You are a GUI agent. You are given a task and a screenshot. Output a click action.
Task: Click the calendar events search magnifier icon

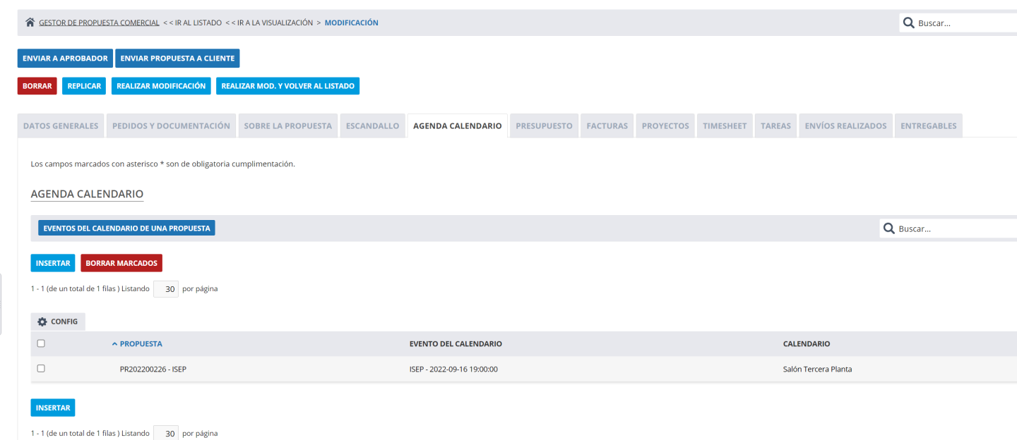tap(889, 228)
